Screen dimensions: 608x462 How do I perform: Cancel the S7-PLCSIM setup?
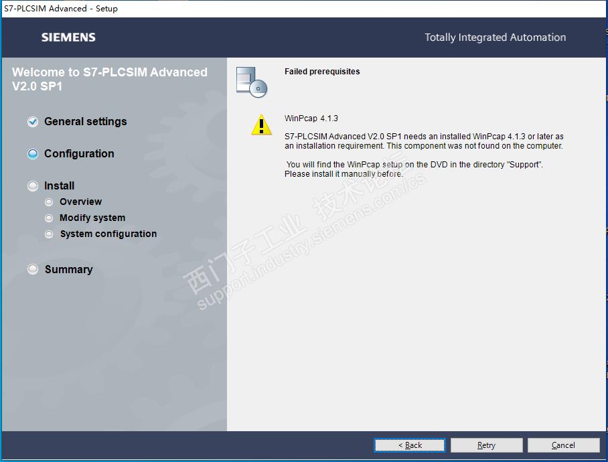click(x=563, y=445)
